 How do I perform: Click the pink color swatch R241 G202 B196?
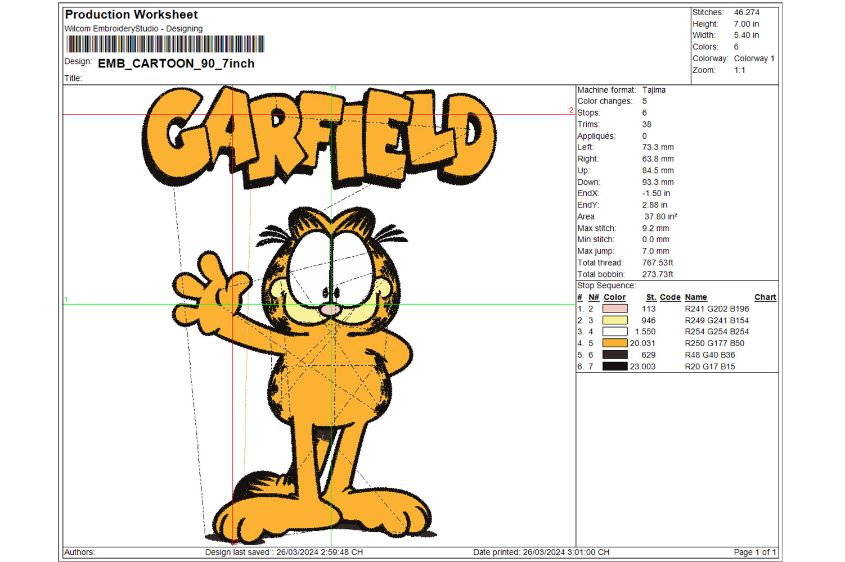(x=615, y=309)
